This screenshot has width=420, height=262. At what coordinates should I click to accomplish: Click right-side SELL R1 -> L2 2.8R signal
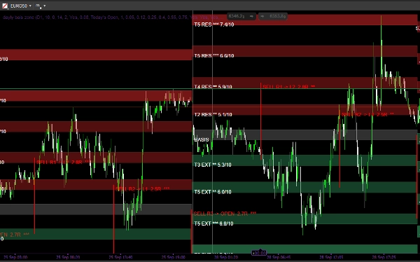pos(288,87)
